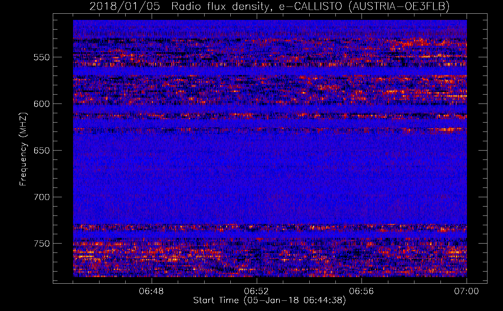503x311 pixels.
Task: Click the 06:56 time tick label
Action: tap(362, 291)
